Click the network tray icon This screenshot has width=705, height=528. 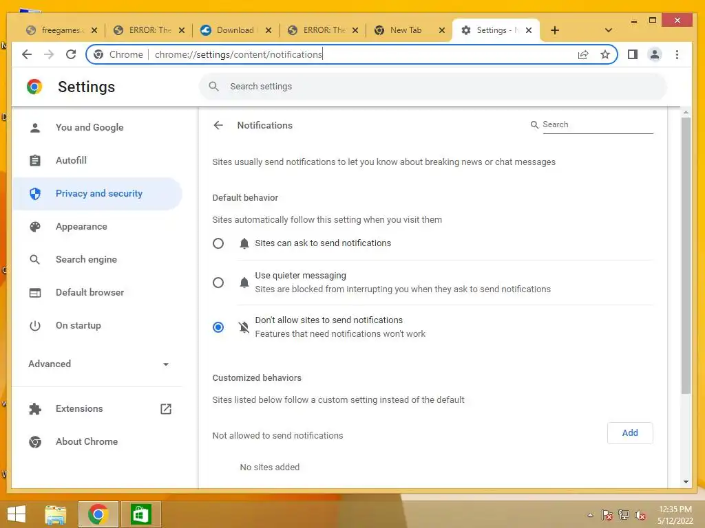624,515
